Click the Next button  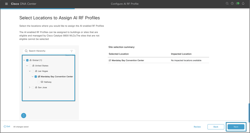pyautogui.click(x=236, y=127)
